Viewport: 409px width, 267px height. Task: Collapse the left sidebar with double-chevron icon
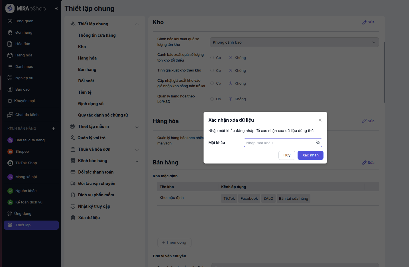56,9
